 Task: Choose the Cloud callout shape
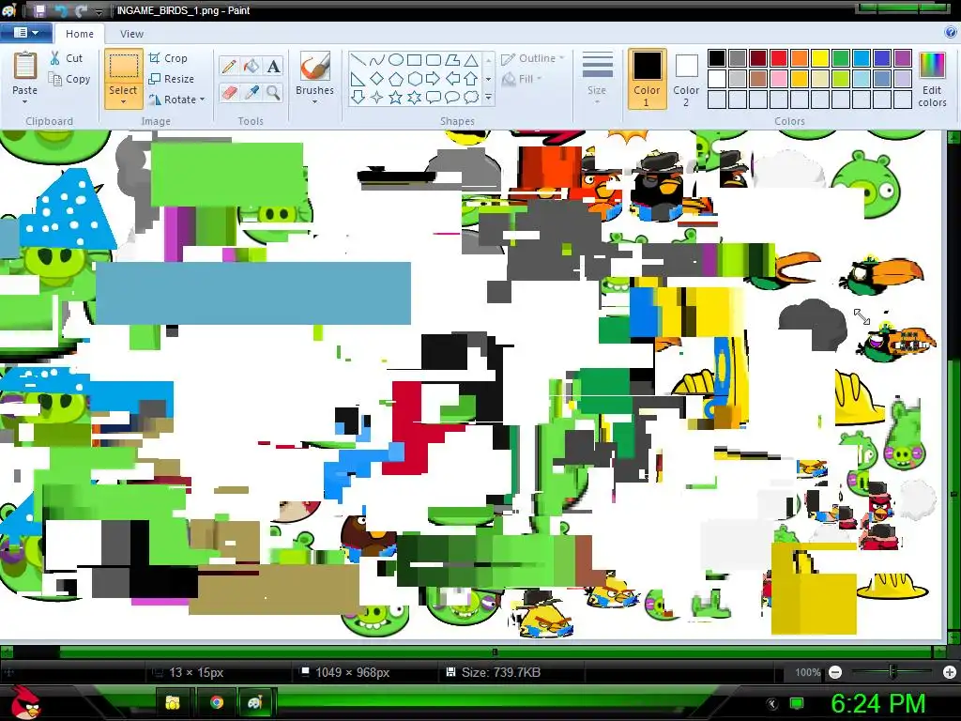tap(471, 97)
